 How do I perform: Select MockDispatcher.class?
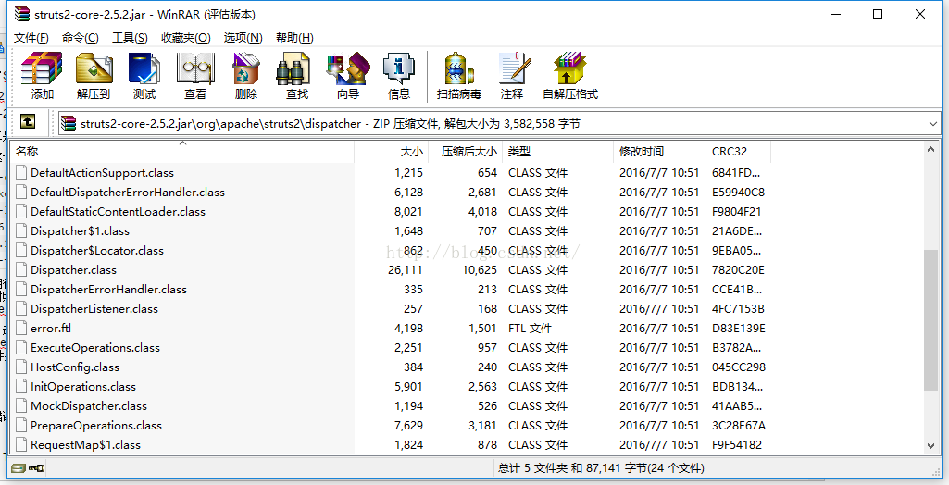[x=89, y=405]
